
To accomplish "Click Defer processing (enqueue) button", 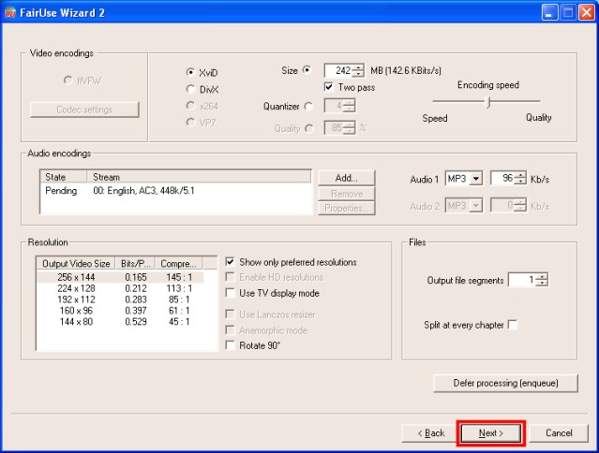I will tap(505, 384).
